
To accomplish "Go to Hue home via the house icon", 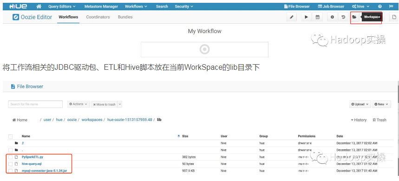I will tap(39, 7).
